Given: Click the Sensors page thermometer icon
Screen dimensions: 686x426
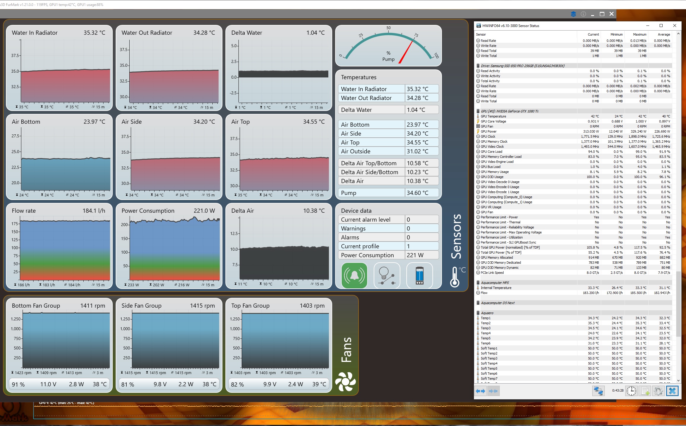Looking at the screenshot, I should 455,277.
